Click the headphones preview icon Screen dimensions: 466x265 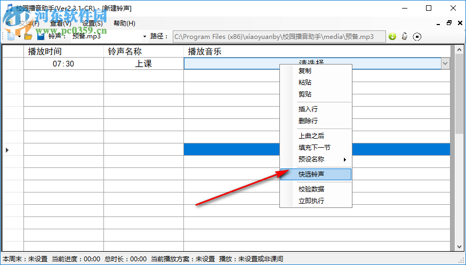click(x=405, y=37)
